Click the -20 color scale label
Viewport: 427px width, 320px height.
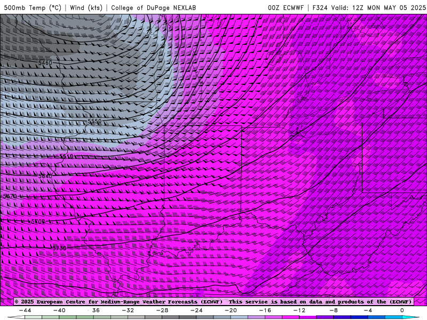231,310
